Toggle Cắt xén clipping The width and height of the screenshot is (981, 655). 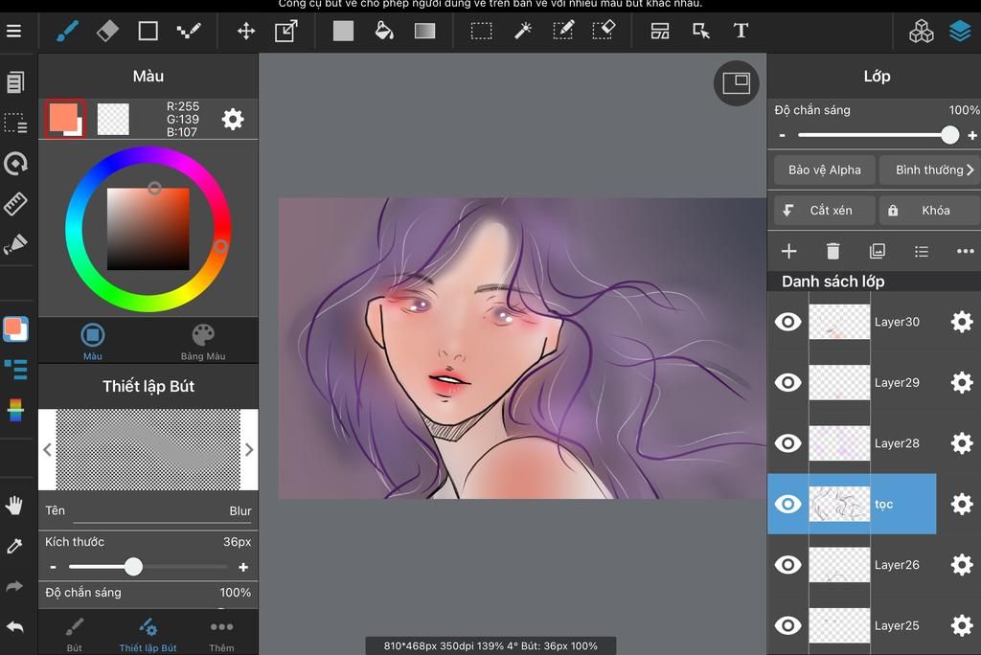pyautogui.click(x=824, y=211)
